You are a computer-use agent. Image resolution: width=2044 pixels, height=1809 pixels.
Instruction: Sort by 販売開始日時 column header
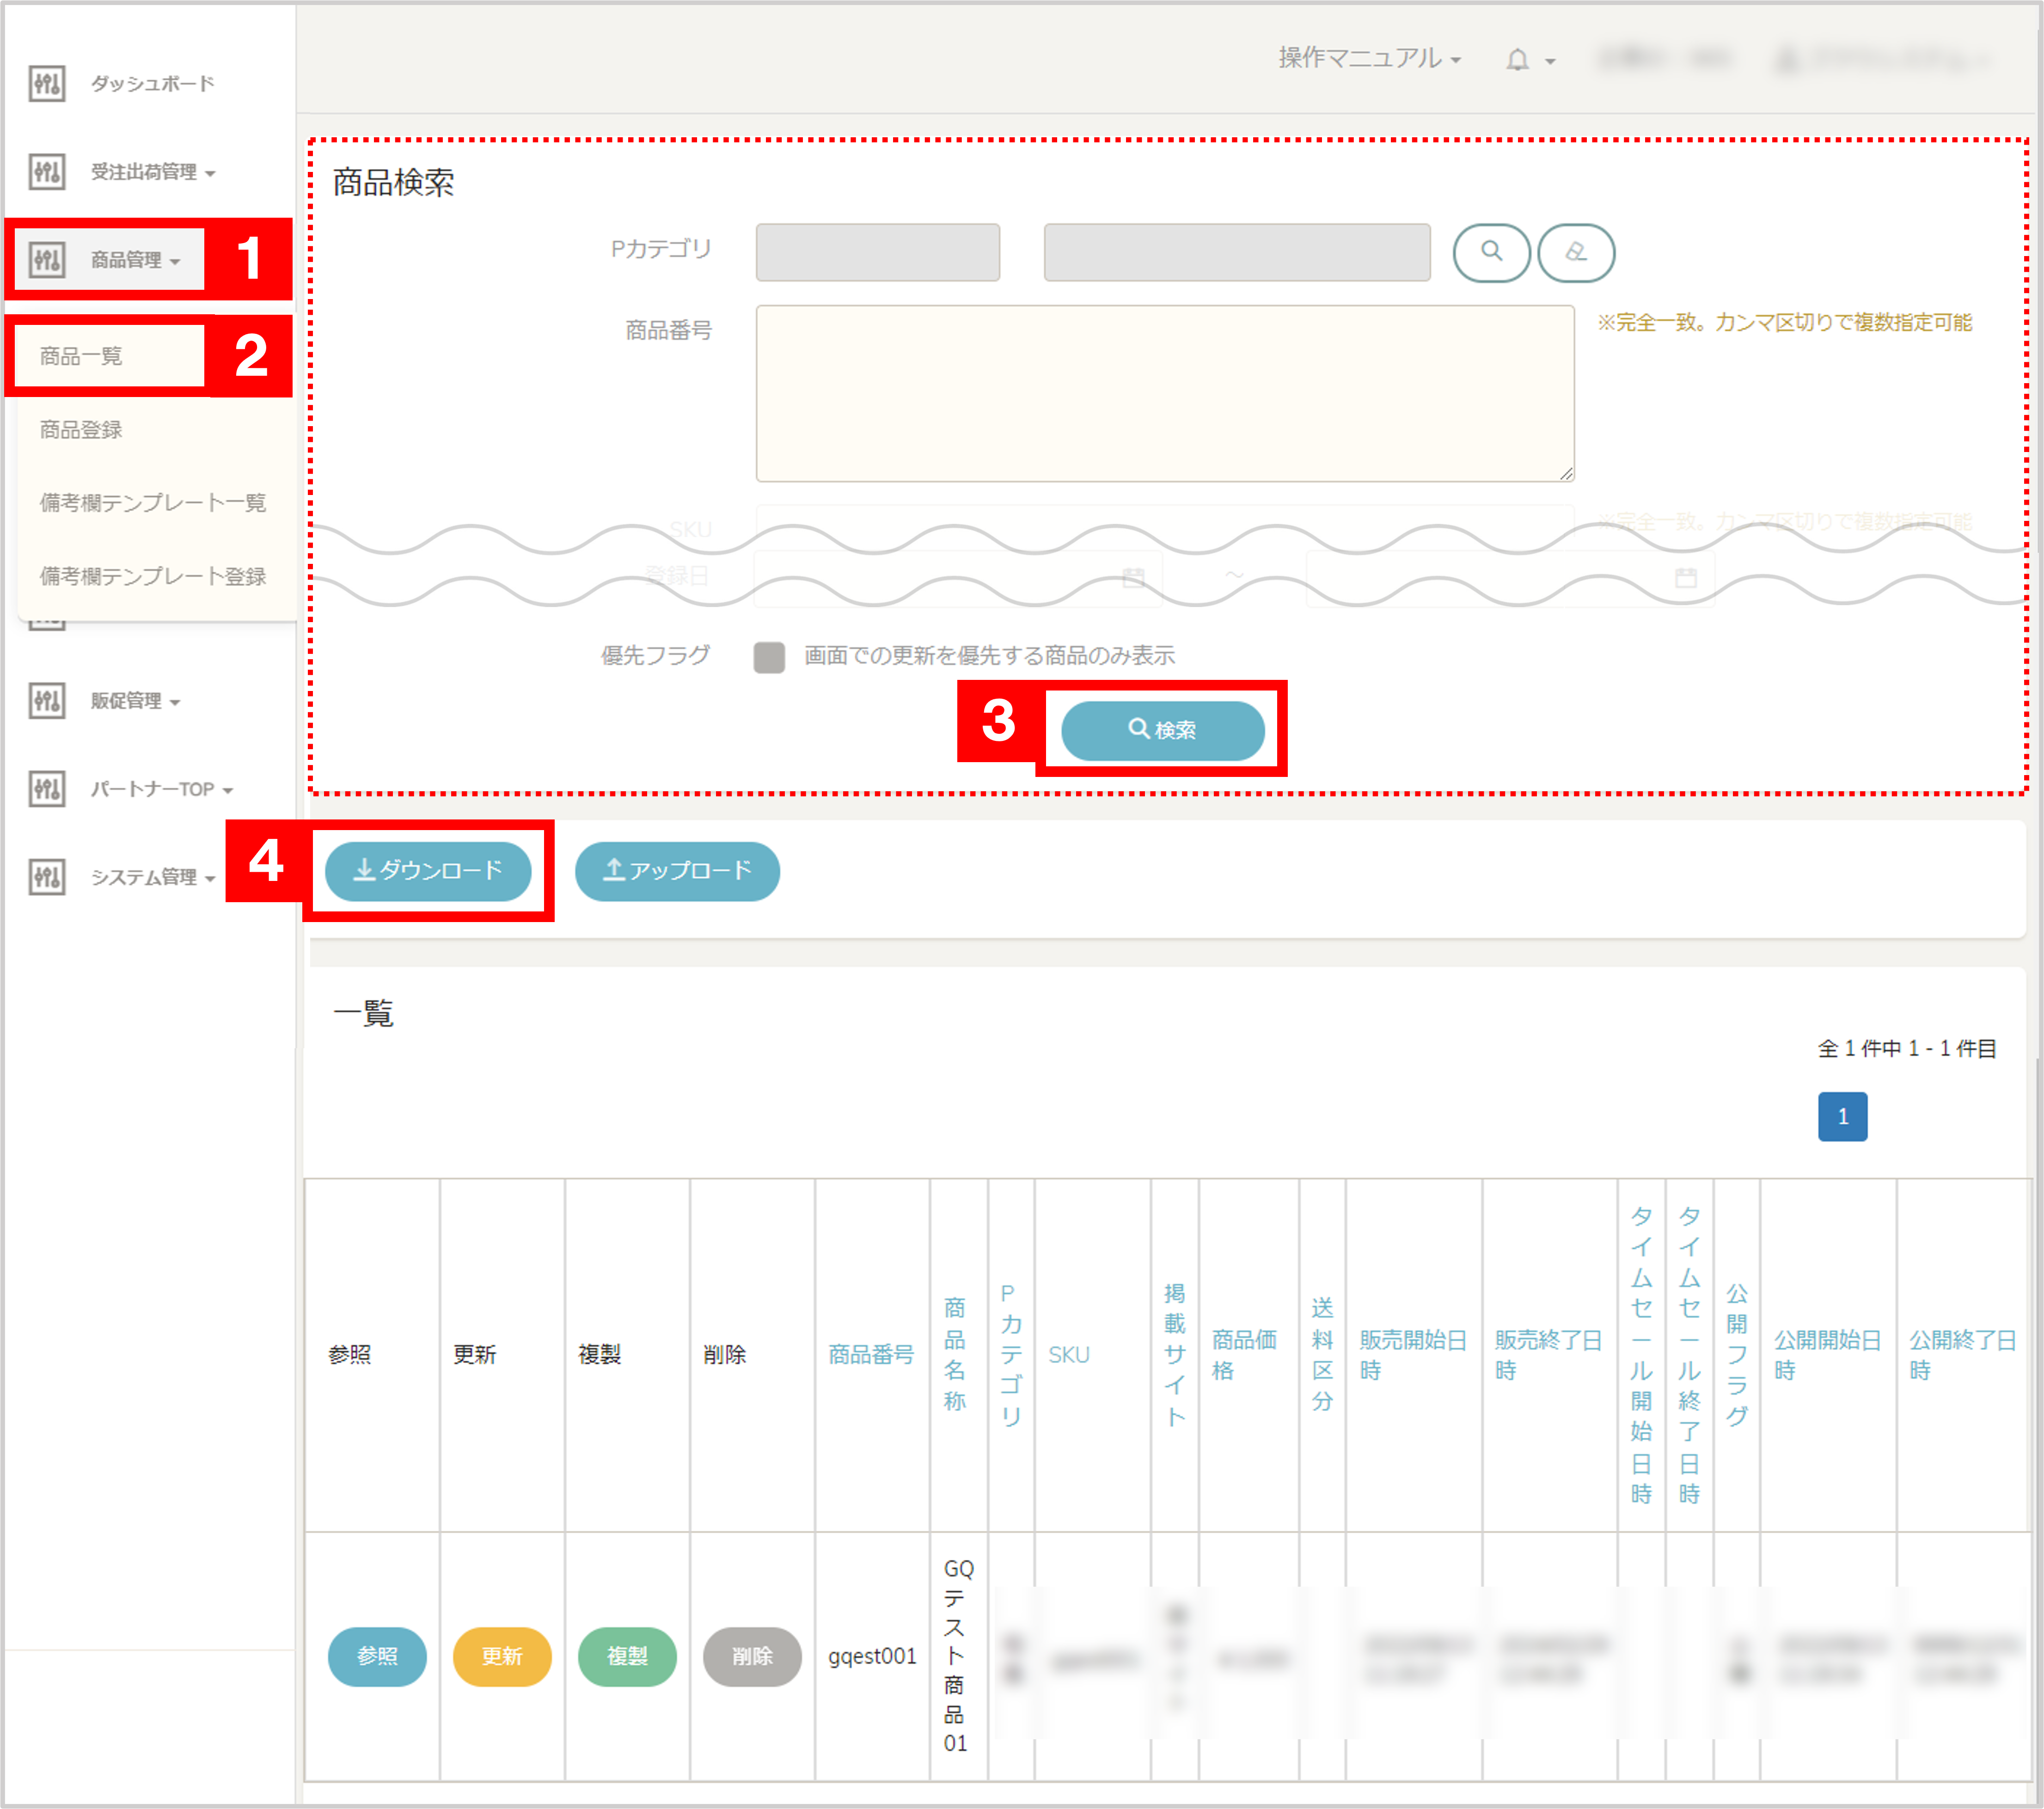tap(1412, 1355)
